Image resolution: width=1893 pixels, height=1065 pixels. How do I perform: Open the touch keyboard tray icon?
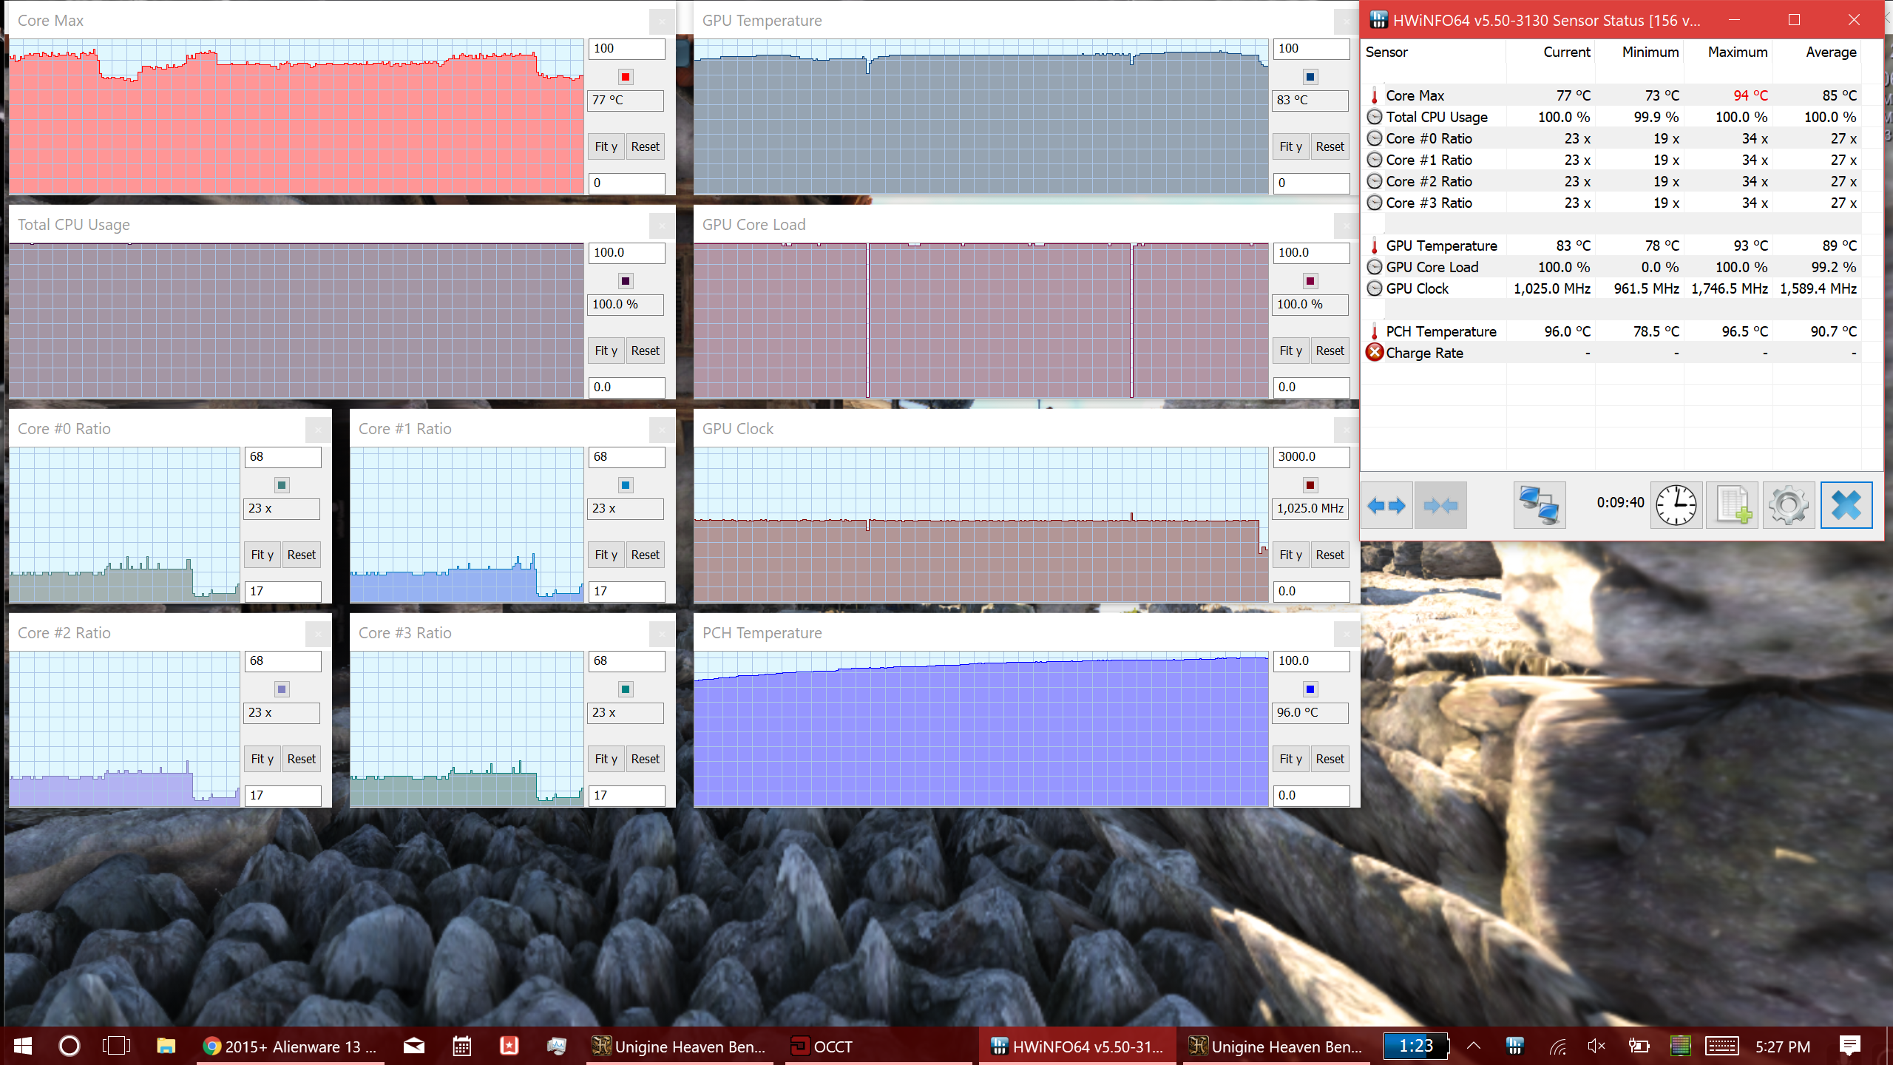(1722, 1046)
